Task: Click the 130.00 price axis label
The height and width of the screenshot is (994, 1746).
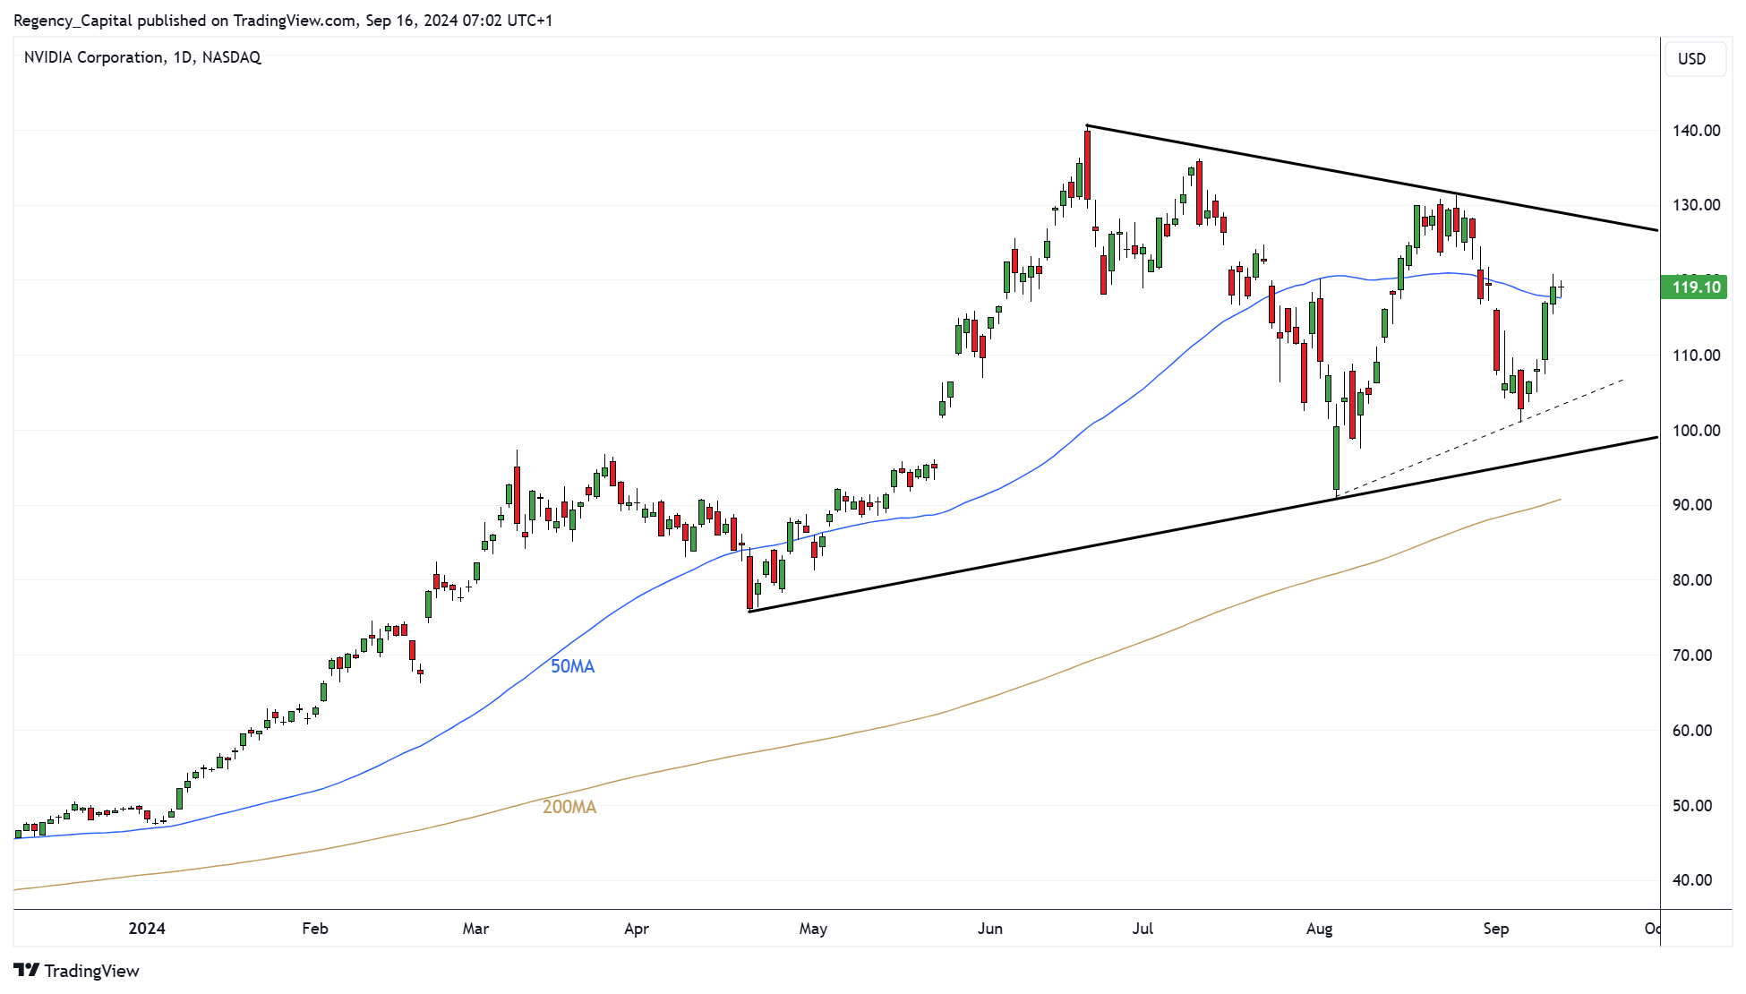Action: click(x=1696, y=205)
